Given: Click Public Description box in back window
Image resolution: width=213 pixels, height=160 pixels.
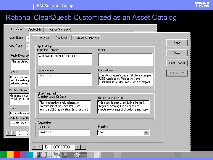Looking at the screenshot, I should (20, 65).
